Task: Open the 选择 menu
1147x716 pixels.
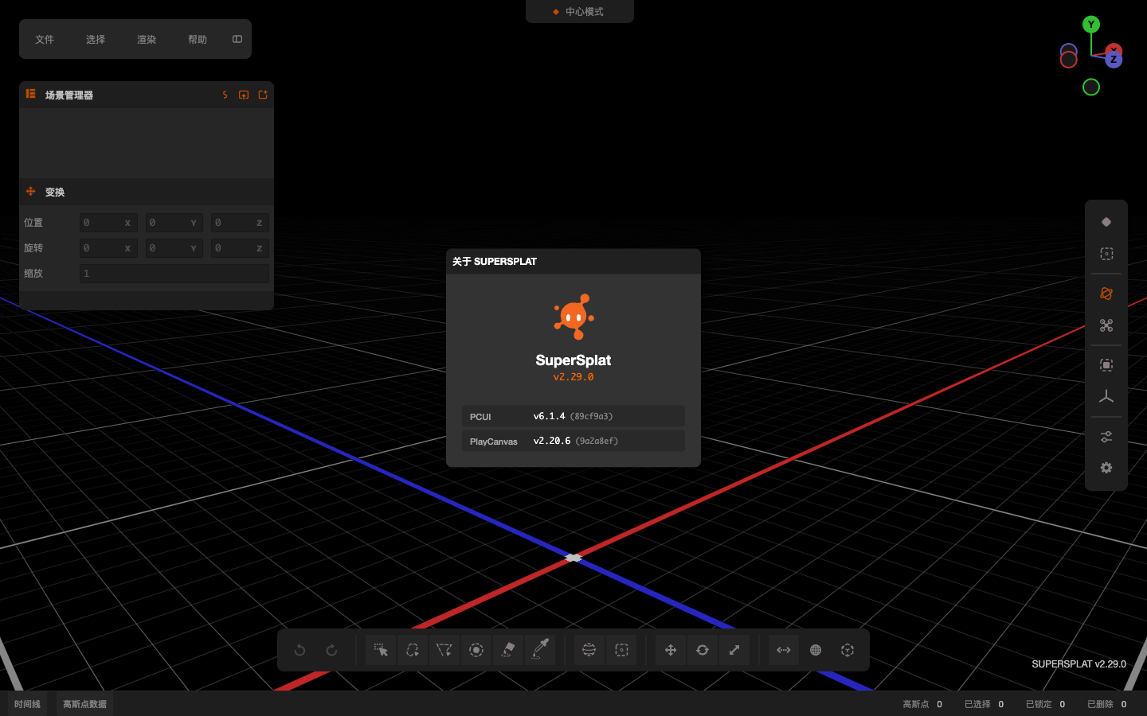Action: (96, 39)
